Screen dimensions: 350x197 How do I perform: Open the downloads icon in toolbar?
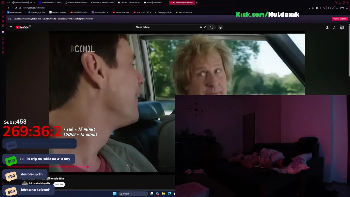click(337, 8)
